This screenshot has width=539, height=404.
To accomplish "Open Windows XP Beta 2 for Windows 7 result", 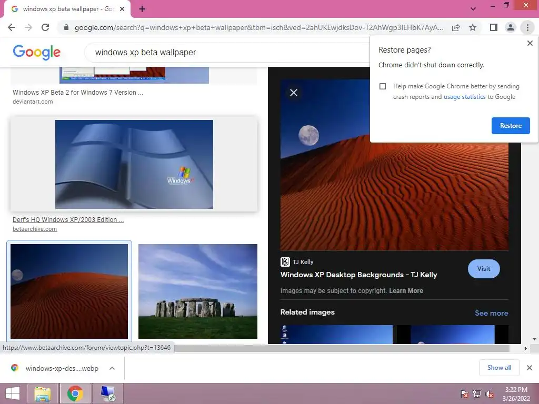I will point(78,93).
